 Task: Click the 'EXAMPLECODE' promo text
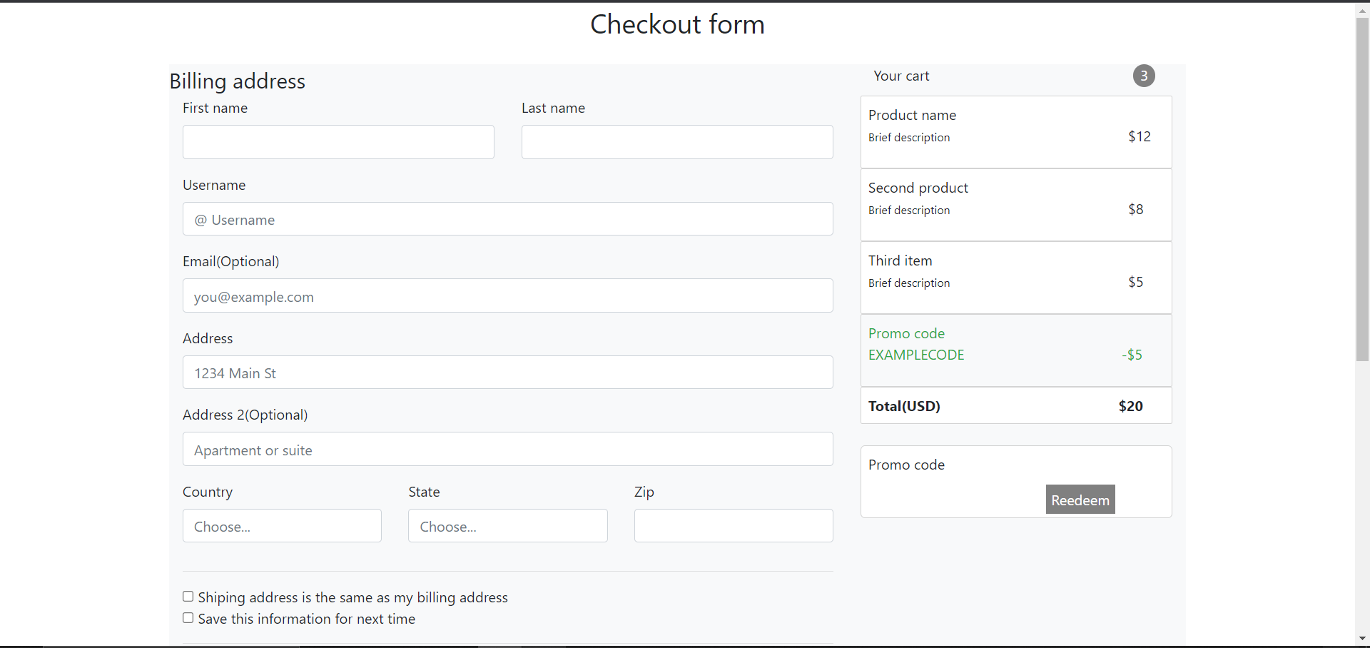point(916,355)
